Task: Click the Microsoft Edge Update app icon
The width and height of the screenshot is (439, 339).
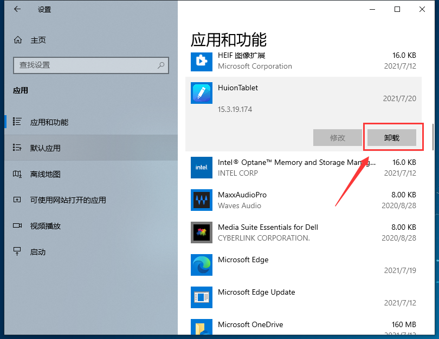Action: pos(202,297)
